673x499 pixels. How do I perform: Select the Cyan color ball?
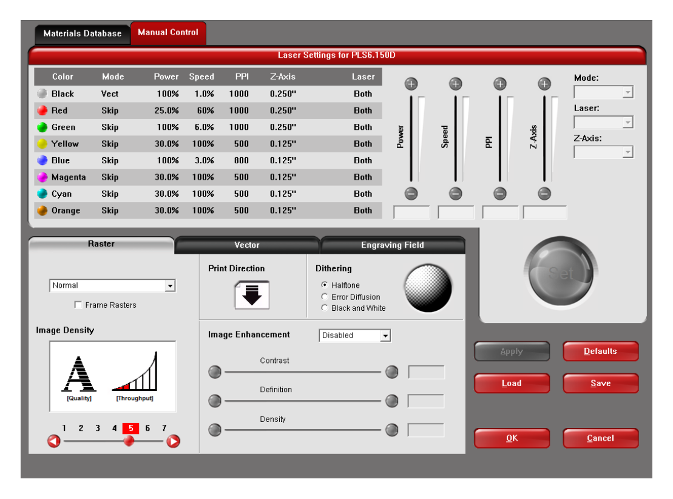click(42, 194)
